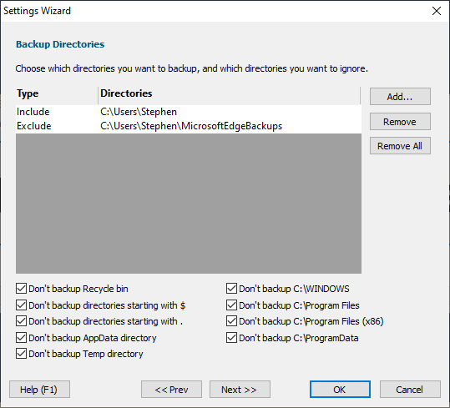Cancel the Settings Wizard

410,390
